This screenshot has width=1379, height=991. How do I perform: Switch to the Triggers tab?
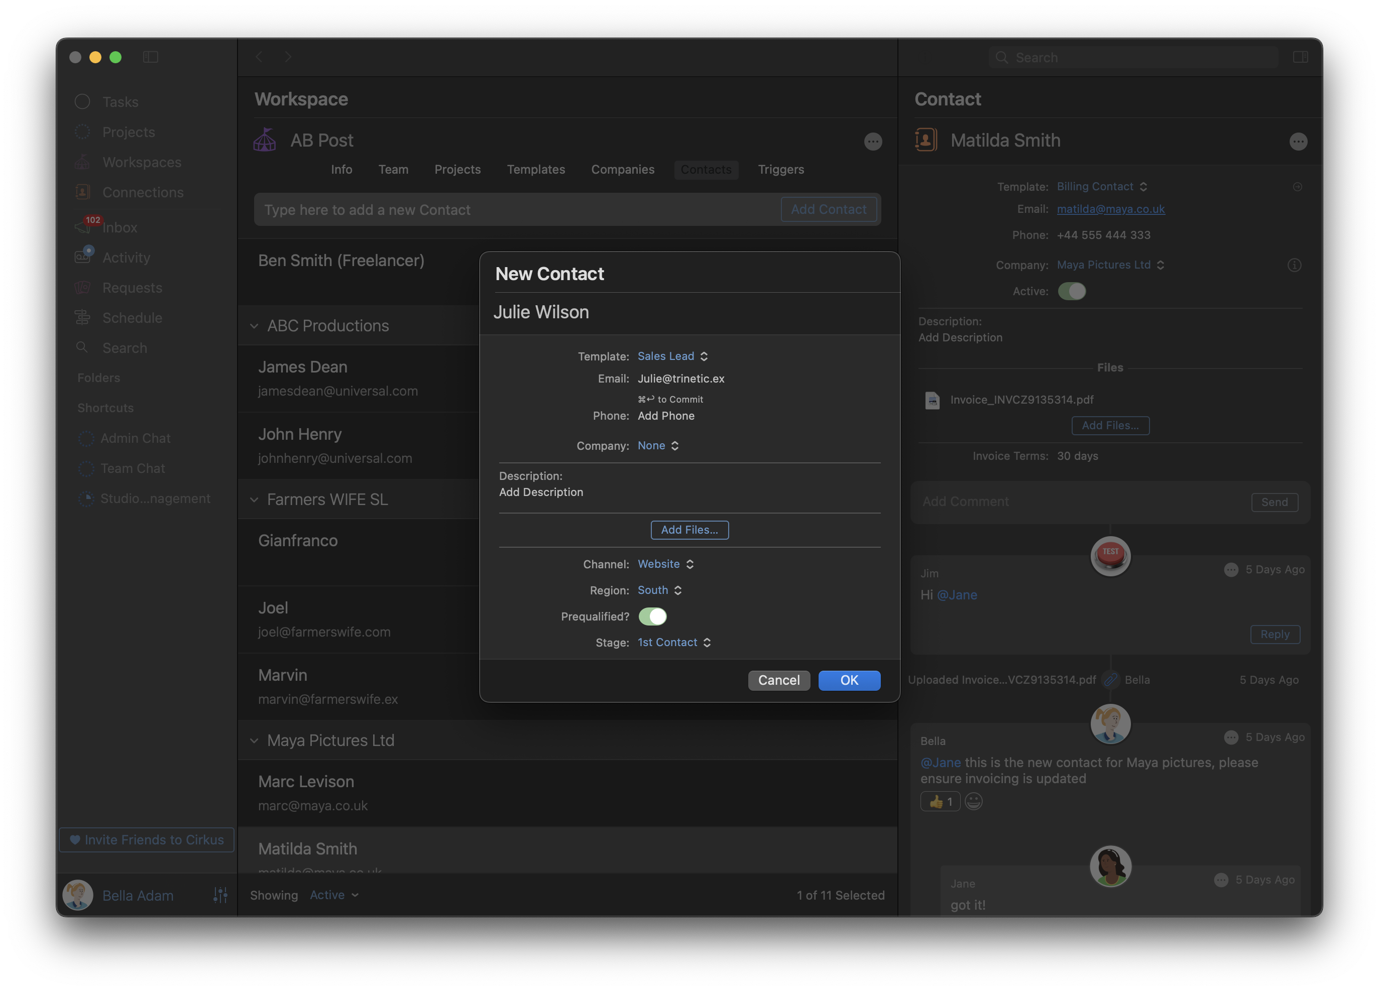[781, 170]
